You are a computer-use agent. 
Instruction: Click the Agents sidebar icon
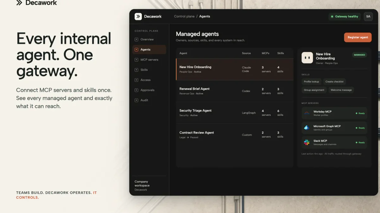[x=136, y=50]
